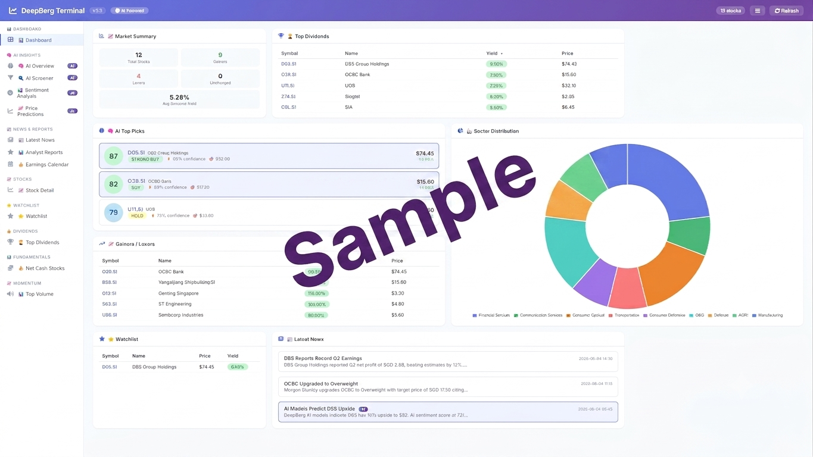Viewport: 813px width, 457px height.
Task: Select the SIA row in Top Dividends
Action: click(x=449, y=107)
